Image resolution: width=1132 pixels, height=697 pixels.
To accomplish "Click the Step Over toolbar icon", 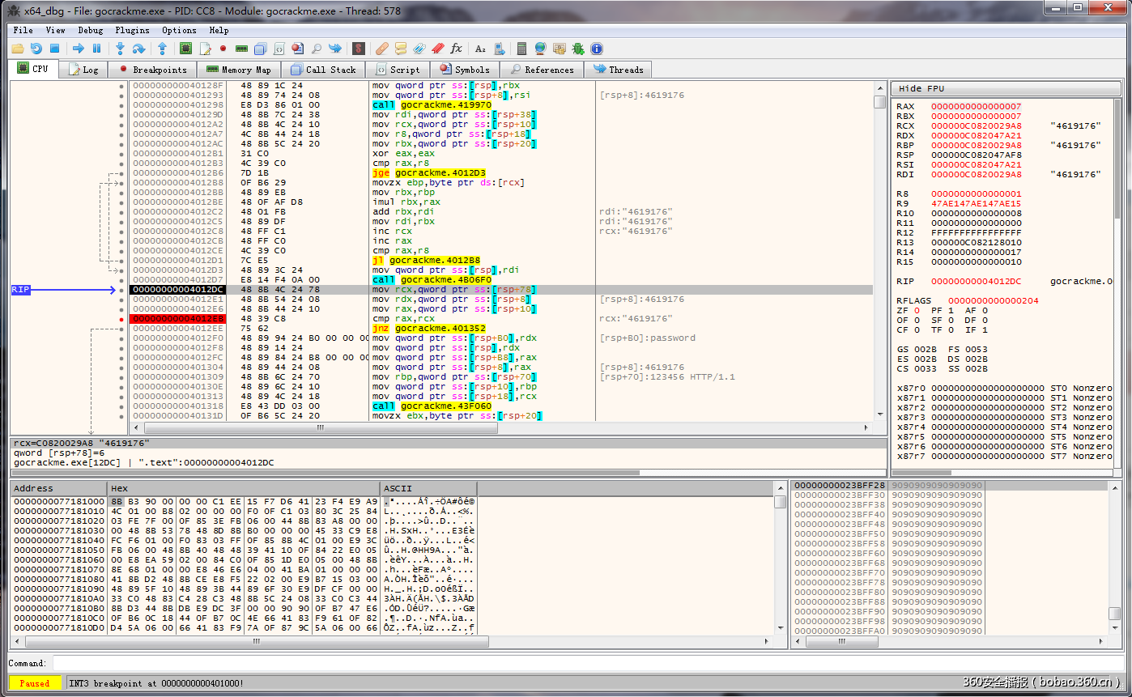I will tap(138, 49).
